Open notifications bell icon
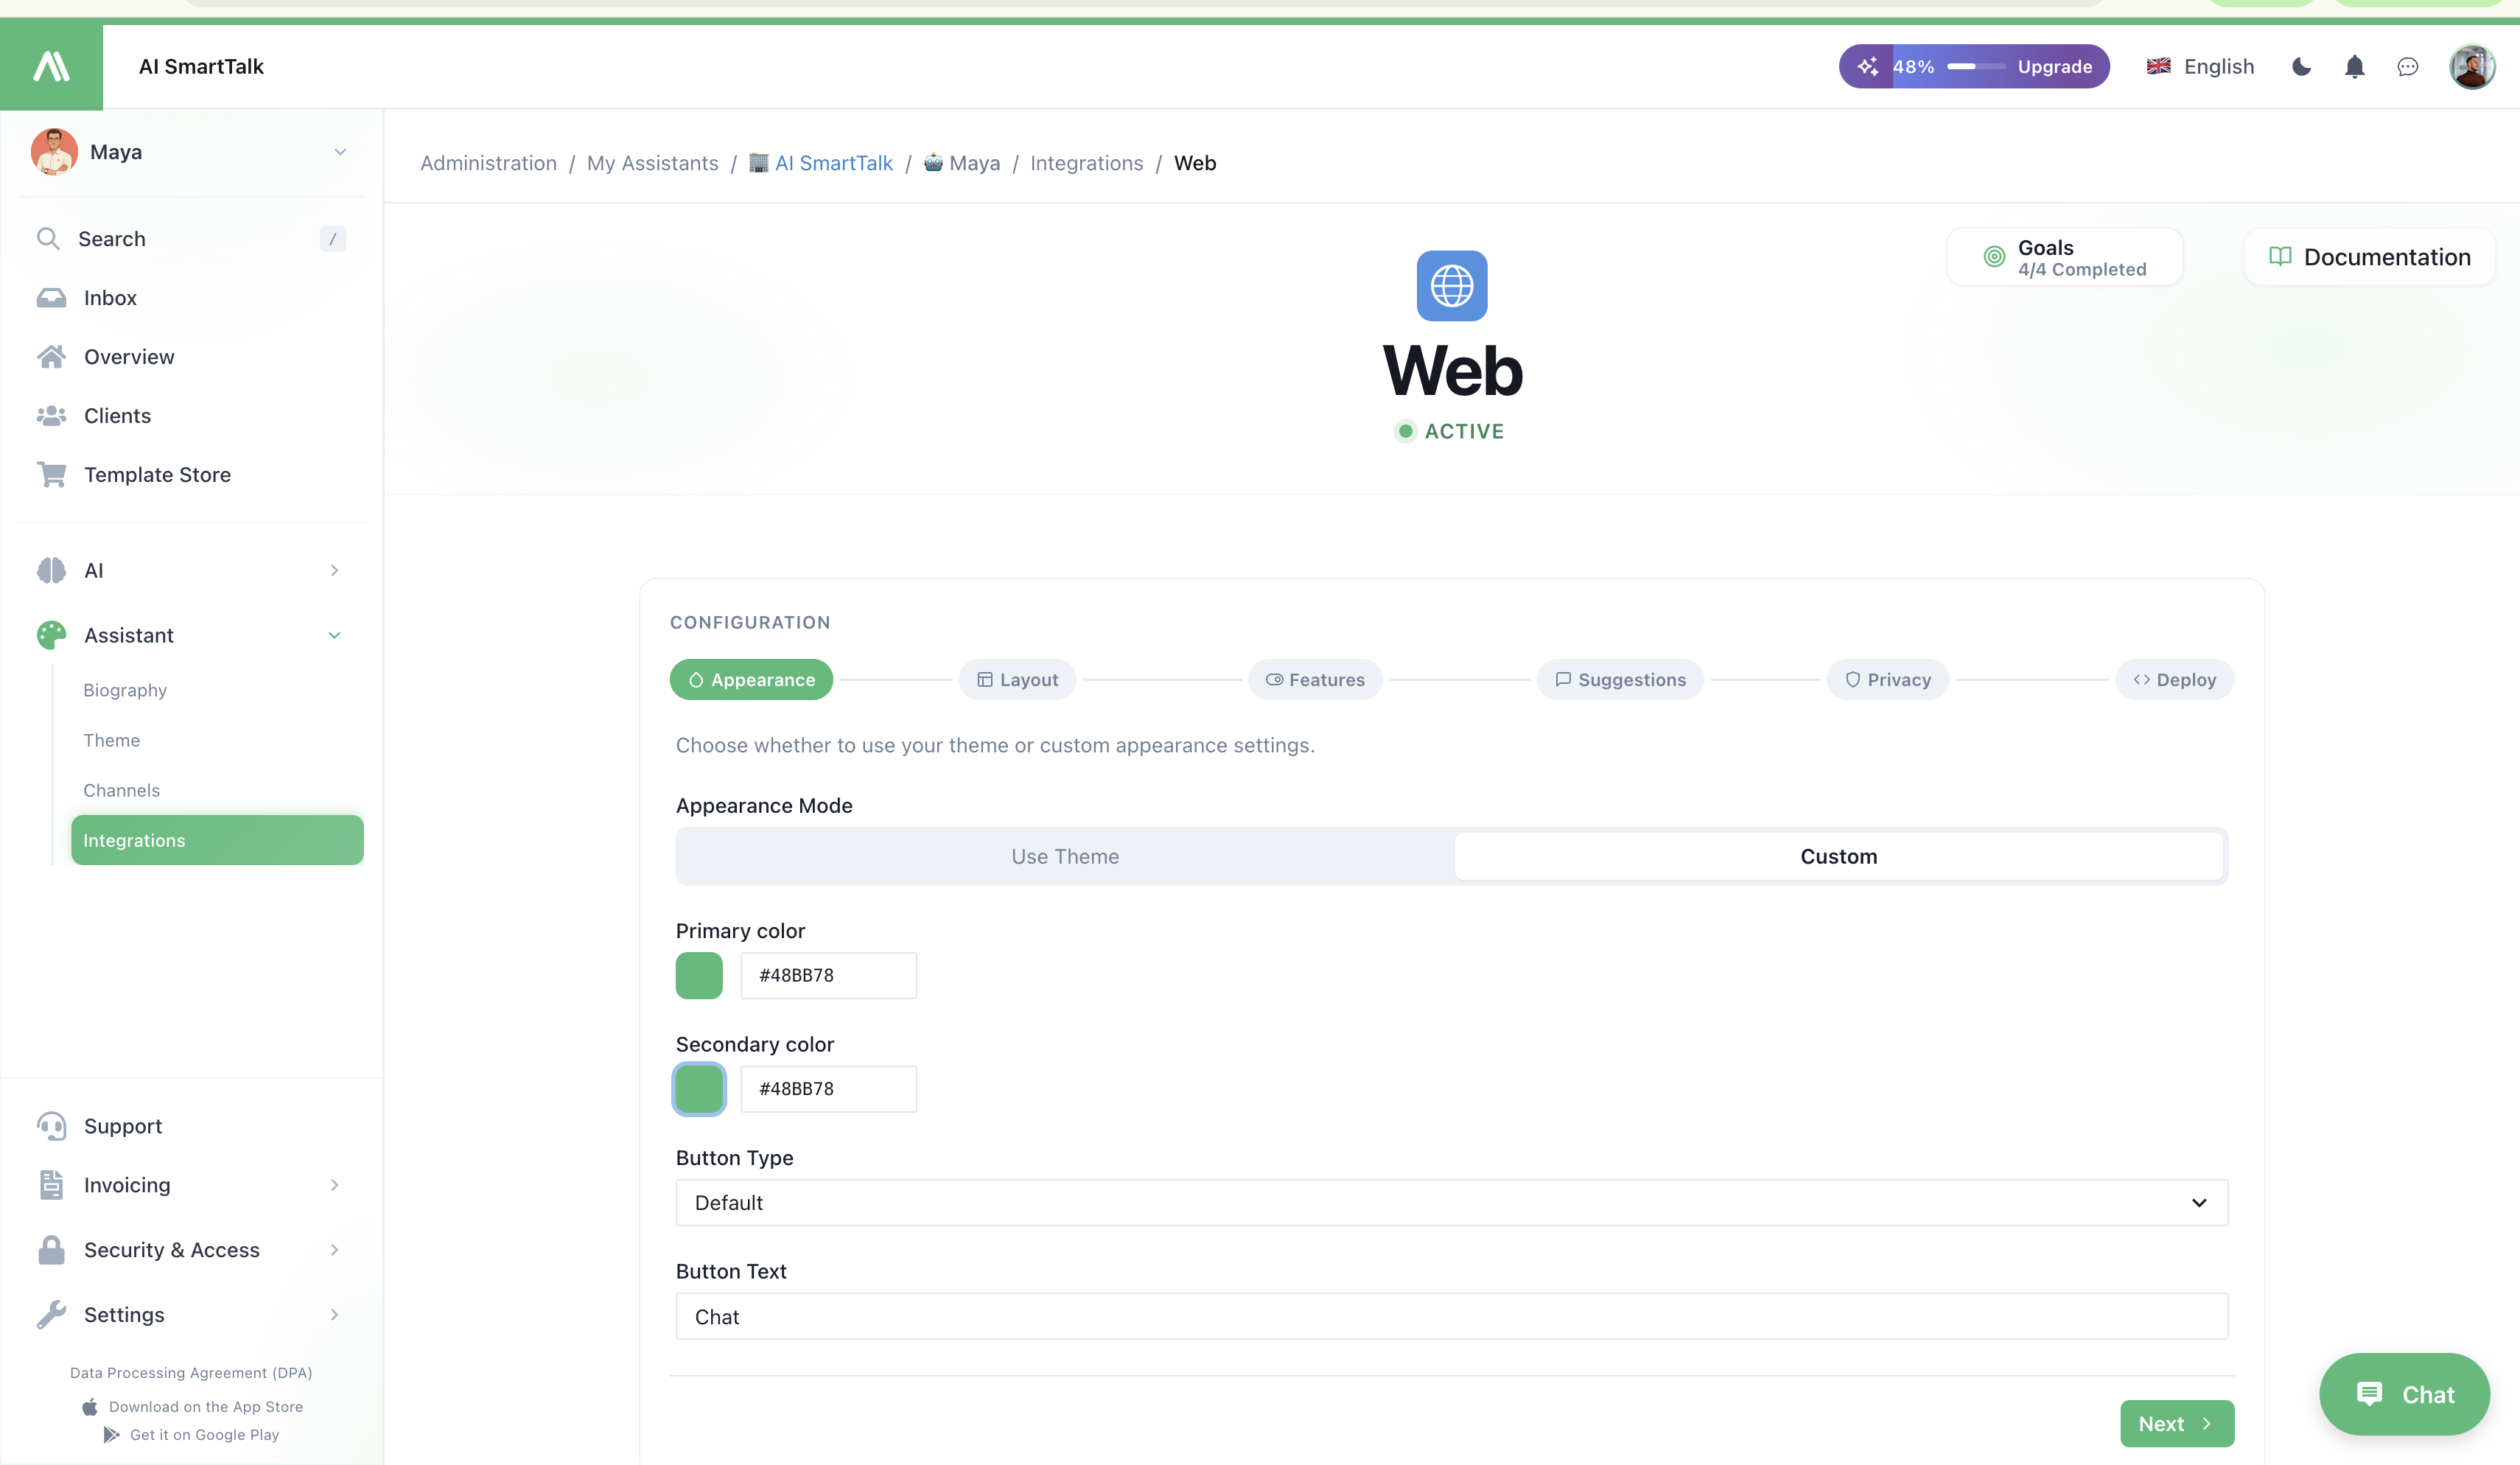Screen dimensions: 2520x1465 [x=2354, y=67]
